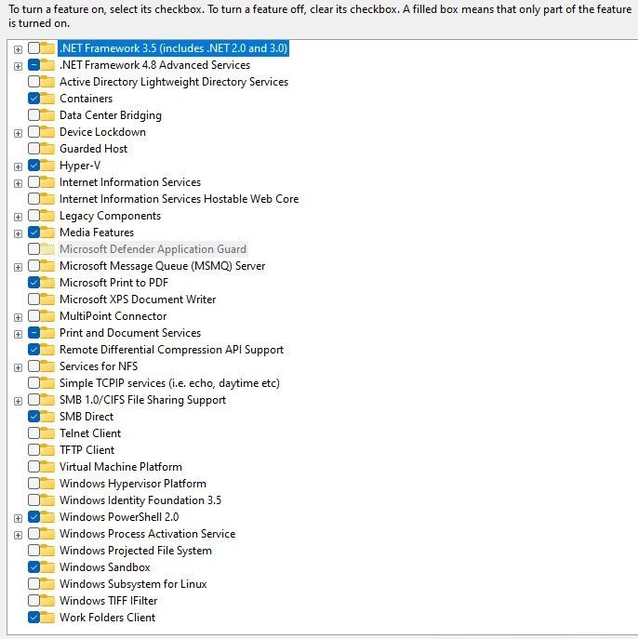Select Microsoft XPS Document Writer label

point(138,300)
